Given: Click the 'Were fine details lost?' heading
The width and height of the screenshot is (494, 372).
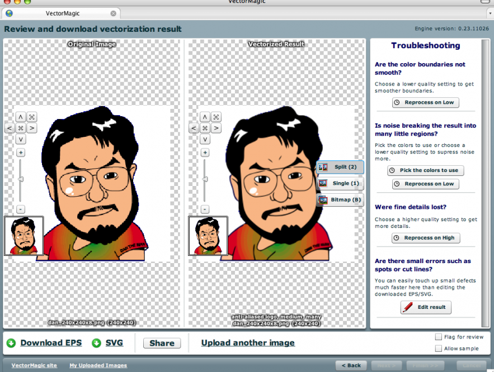Looking at the screenshot, I should coord(411,207).
